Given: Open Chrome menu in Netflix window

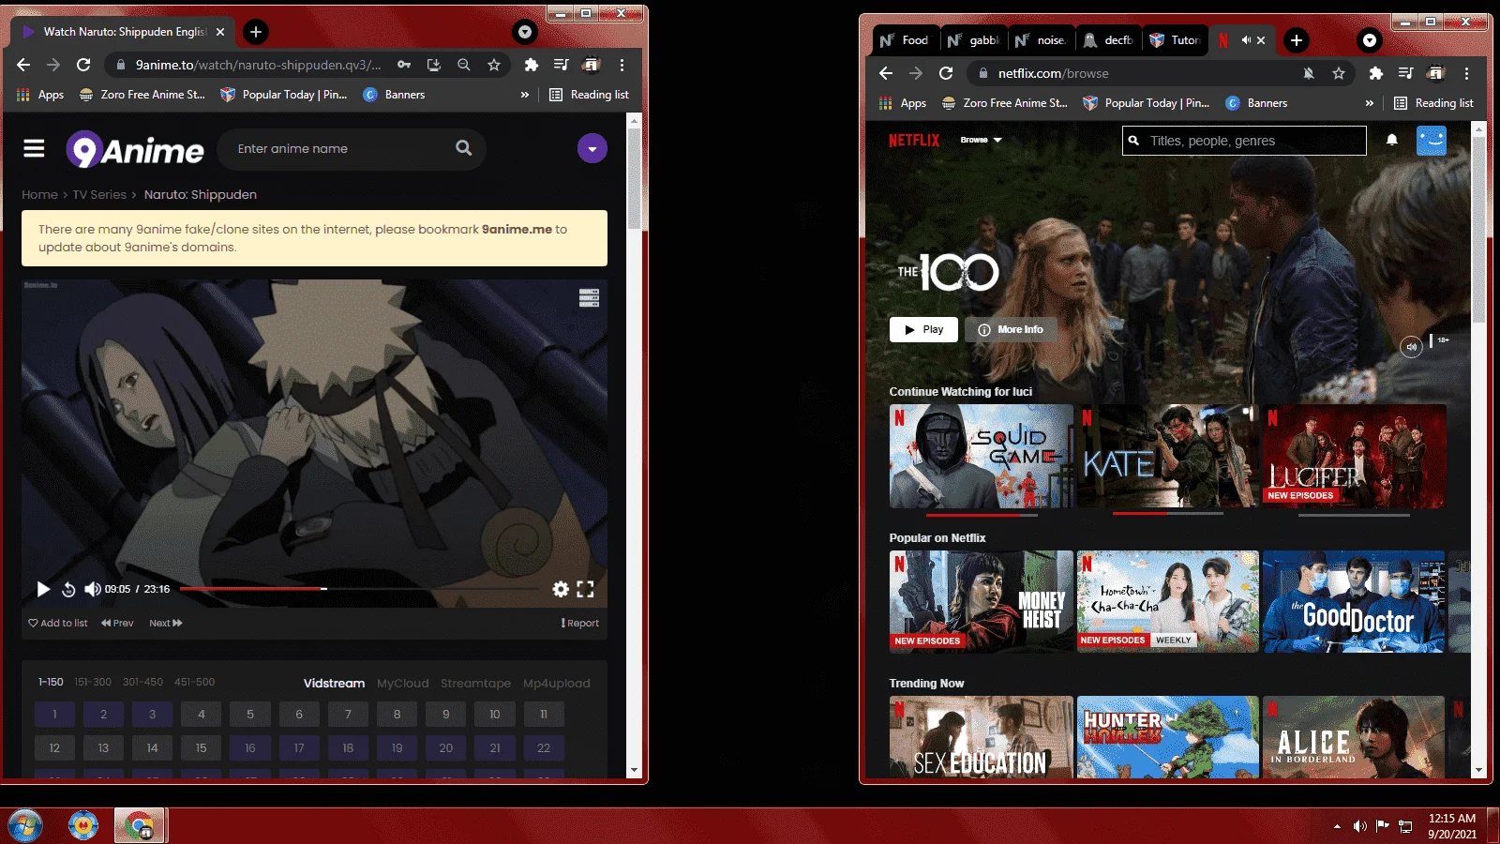Looking at the screenshot, I should (x=1466, y=73).
